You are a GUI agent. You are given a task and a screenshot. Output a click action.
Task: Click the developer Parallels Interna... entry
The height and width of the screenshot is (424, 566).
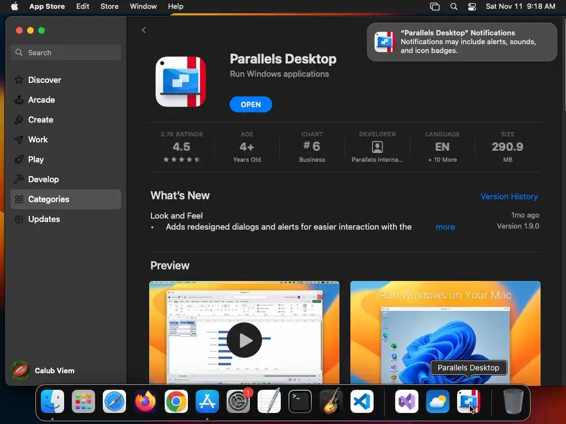point(377,148)
